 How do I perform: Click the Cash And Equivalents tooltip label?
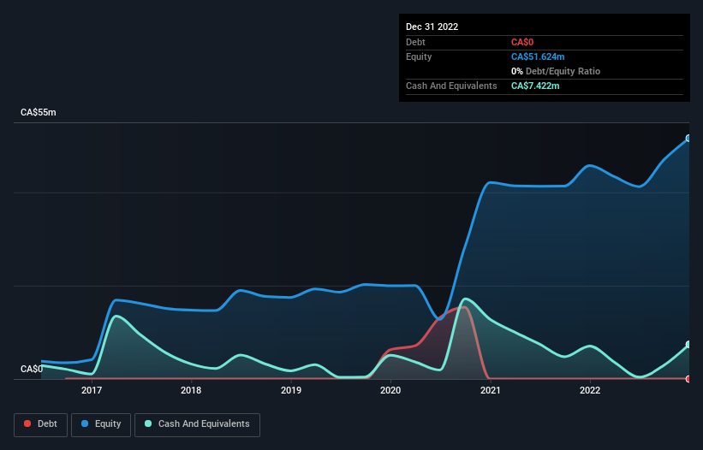pos(451,86)
